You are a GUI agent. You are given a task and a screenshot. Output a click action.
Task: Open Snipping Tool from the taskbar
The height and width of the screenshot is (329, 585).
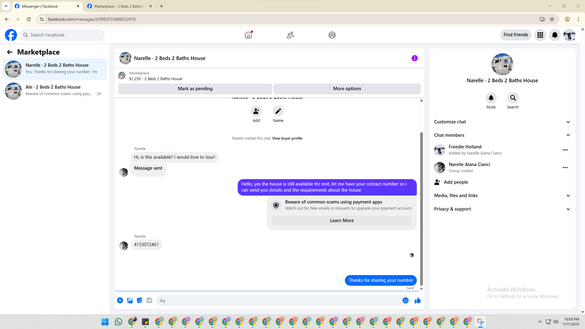click(x=480, y=322)
